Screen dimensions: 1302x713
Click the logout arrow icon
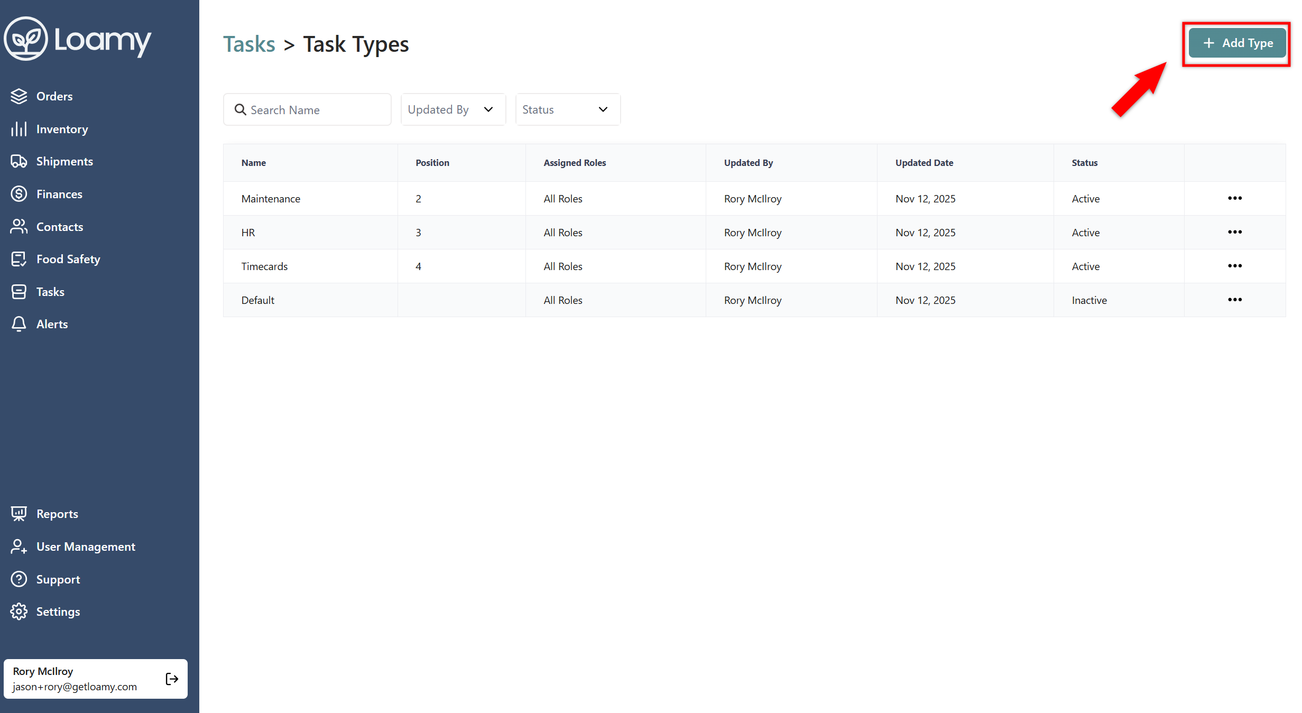(x=172, y=679)
